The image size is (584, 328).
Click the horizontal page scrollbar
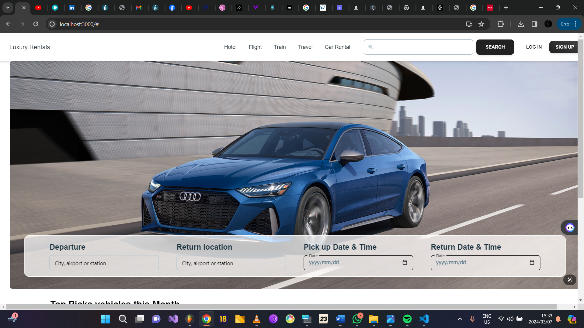click(281, 307)
